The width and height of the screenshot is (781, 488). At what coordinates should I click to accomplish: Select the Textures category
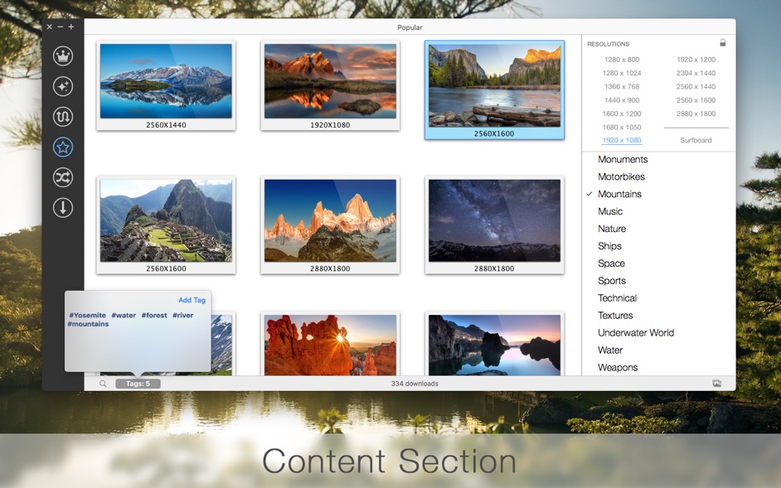click(615, 315)
